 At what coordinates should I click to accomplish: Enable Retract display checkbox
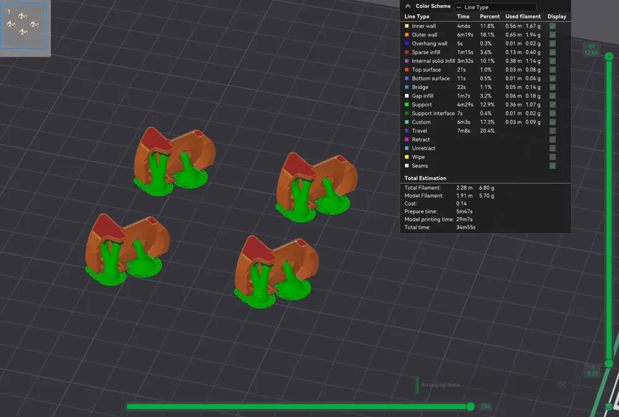[553, 140]
